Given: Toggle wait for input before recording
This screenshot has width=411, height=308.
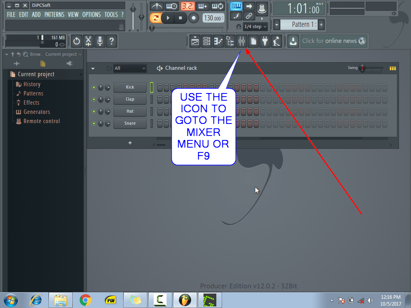Looking at the screenshot, I should coord(172,6).
